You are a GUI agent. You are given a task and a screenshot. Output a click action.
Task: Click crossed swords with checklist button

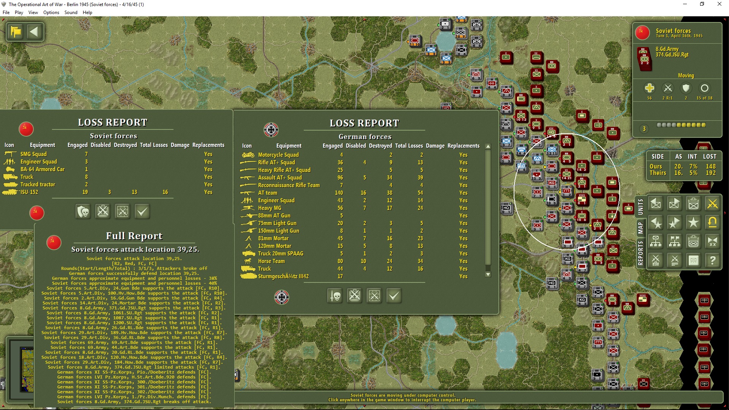click(x=656, y=260)
